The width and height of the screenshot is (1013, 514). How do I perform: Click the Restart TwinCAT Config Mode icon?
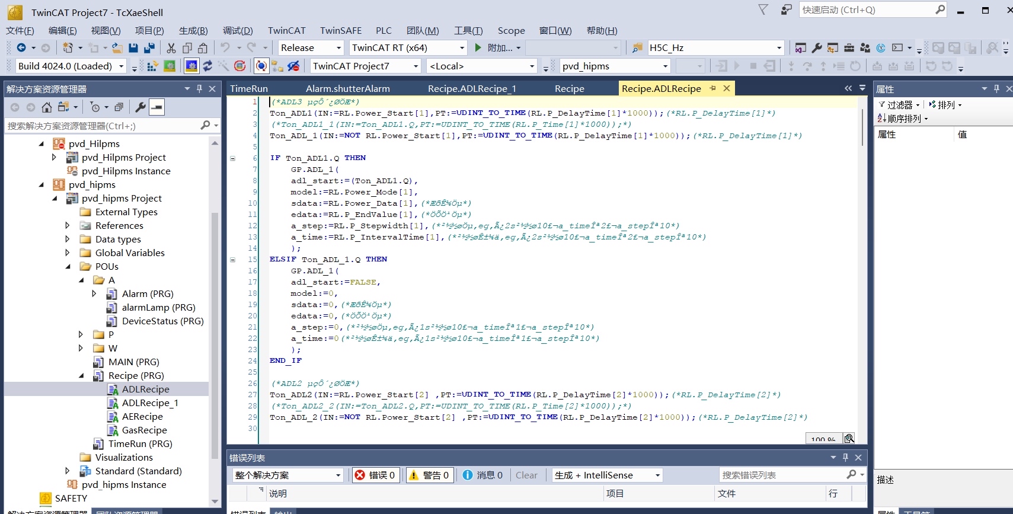pos(191,66)
